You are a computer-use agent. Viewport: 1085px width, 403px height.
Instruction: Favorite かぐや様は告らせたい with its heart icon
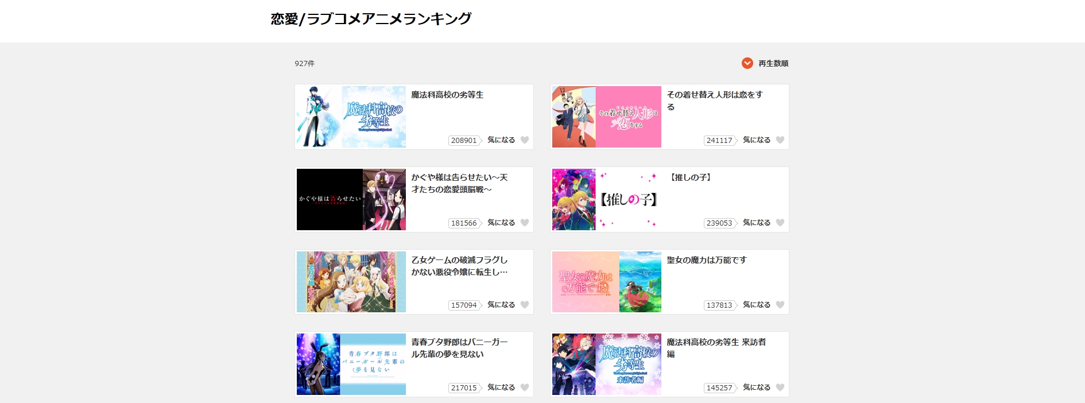525,223
